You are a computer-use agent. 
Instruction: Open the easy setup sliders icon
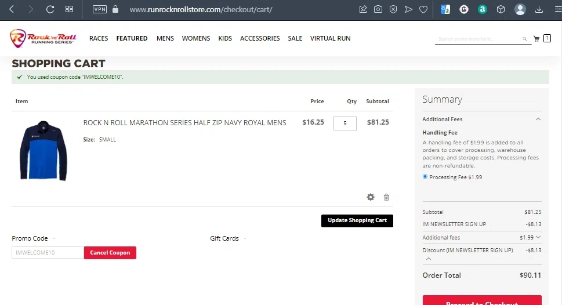558,9
